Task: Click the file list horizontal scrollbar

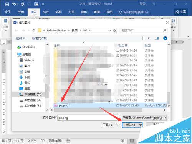Action: pos(98,110)
